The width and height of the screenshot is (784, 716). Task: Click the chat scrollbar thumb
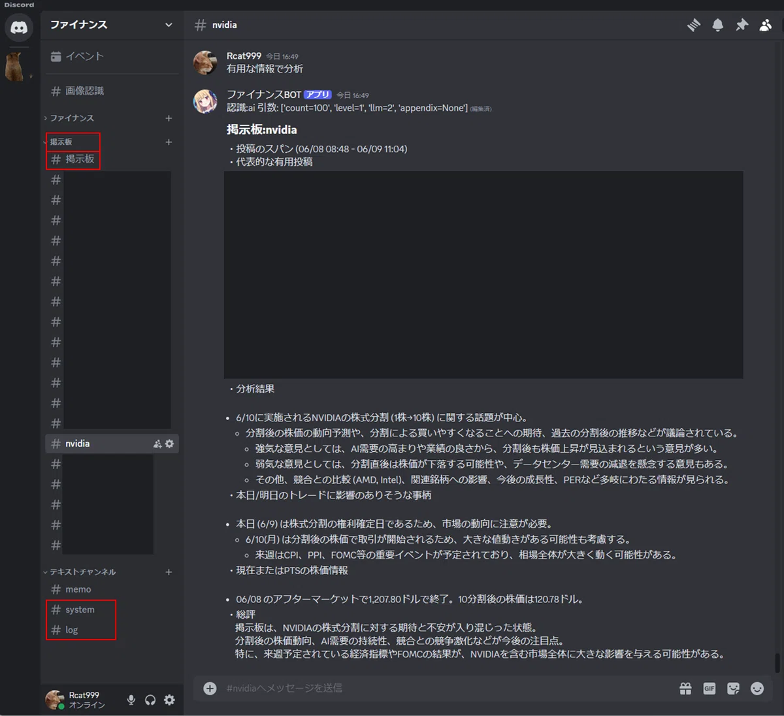[x=777, y=662]
